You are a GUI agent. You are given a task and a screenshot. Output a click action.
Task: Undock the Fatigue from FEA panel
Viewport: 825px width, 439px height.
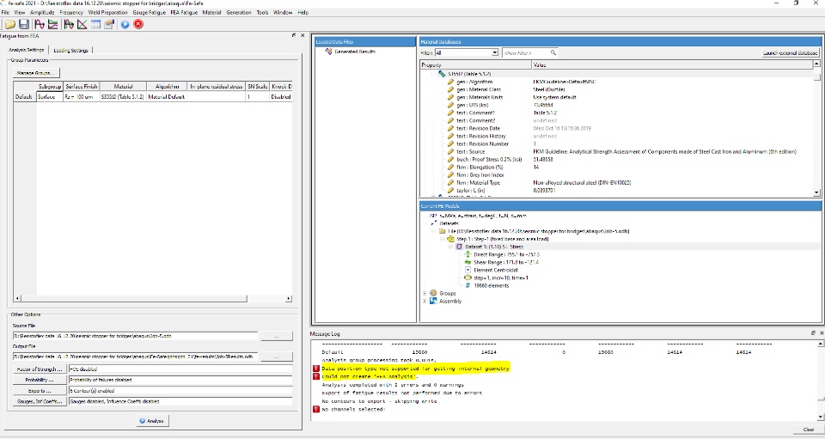tap(294, 35)
